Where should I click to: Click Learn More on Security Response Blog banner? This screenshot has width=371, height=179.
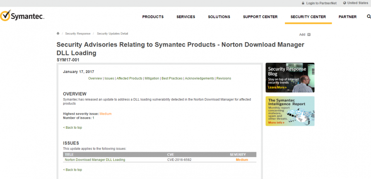(x=277, y=87)
